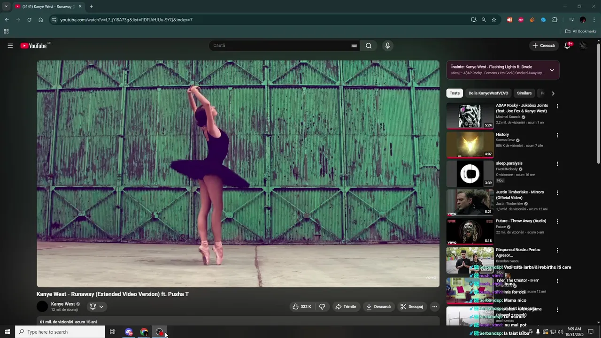Open a new browser tab
This screenshot has width=601, height=338.
pos(91,7)
